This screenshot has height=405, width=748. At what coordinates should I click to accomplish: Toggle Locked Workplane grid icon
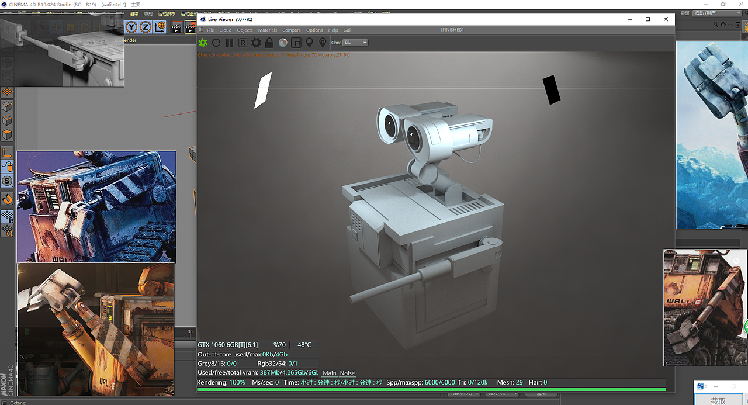pyautogui.click(x=7, y=216)
